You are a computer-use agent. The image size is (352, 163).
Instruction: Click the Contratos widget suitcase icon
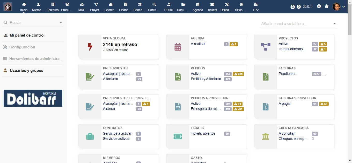click(90, 136)
